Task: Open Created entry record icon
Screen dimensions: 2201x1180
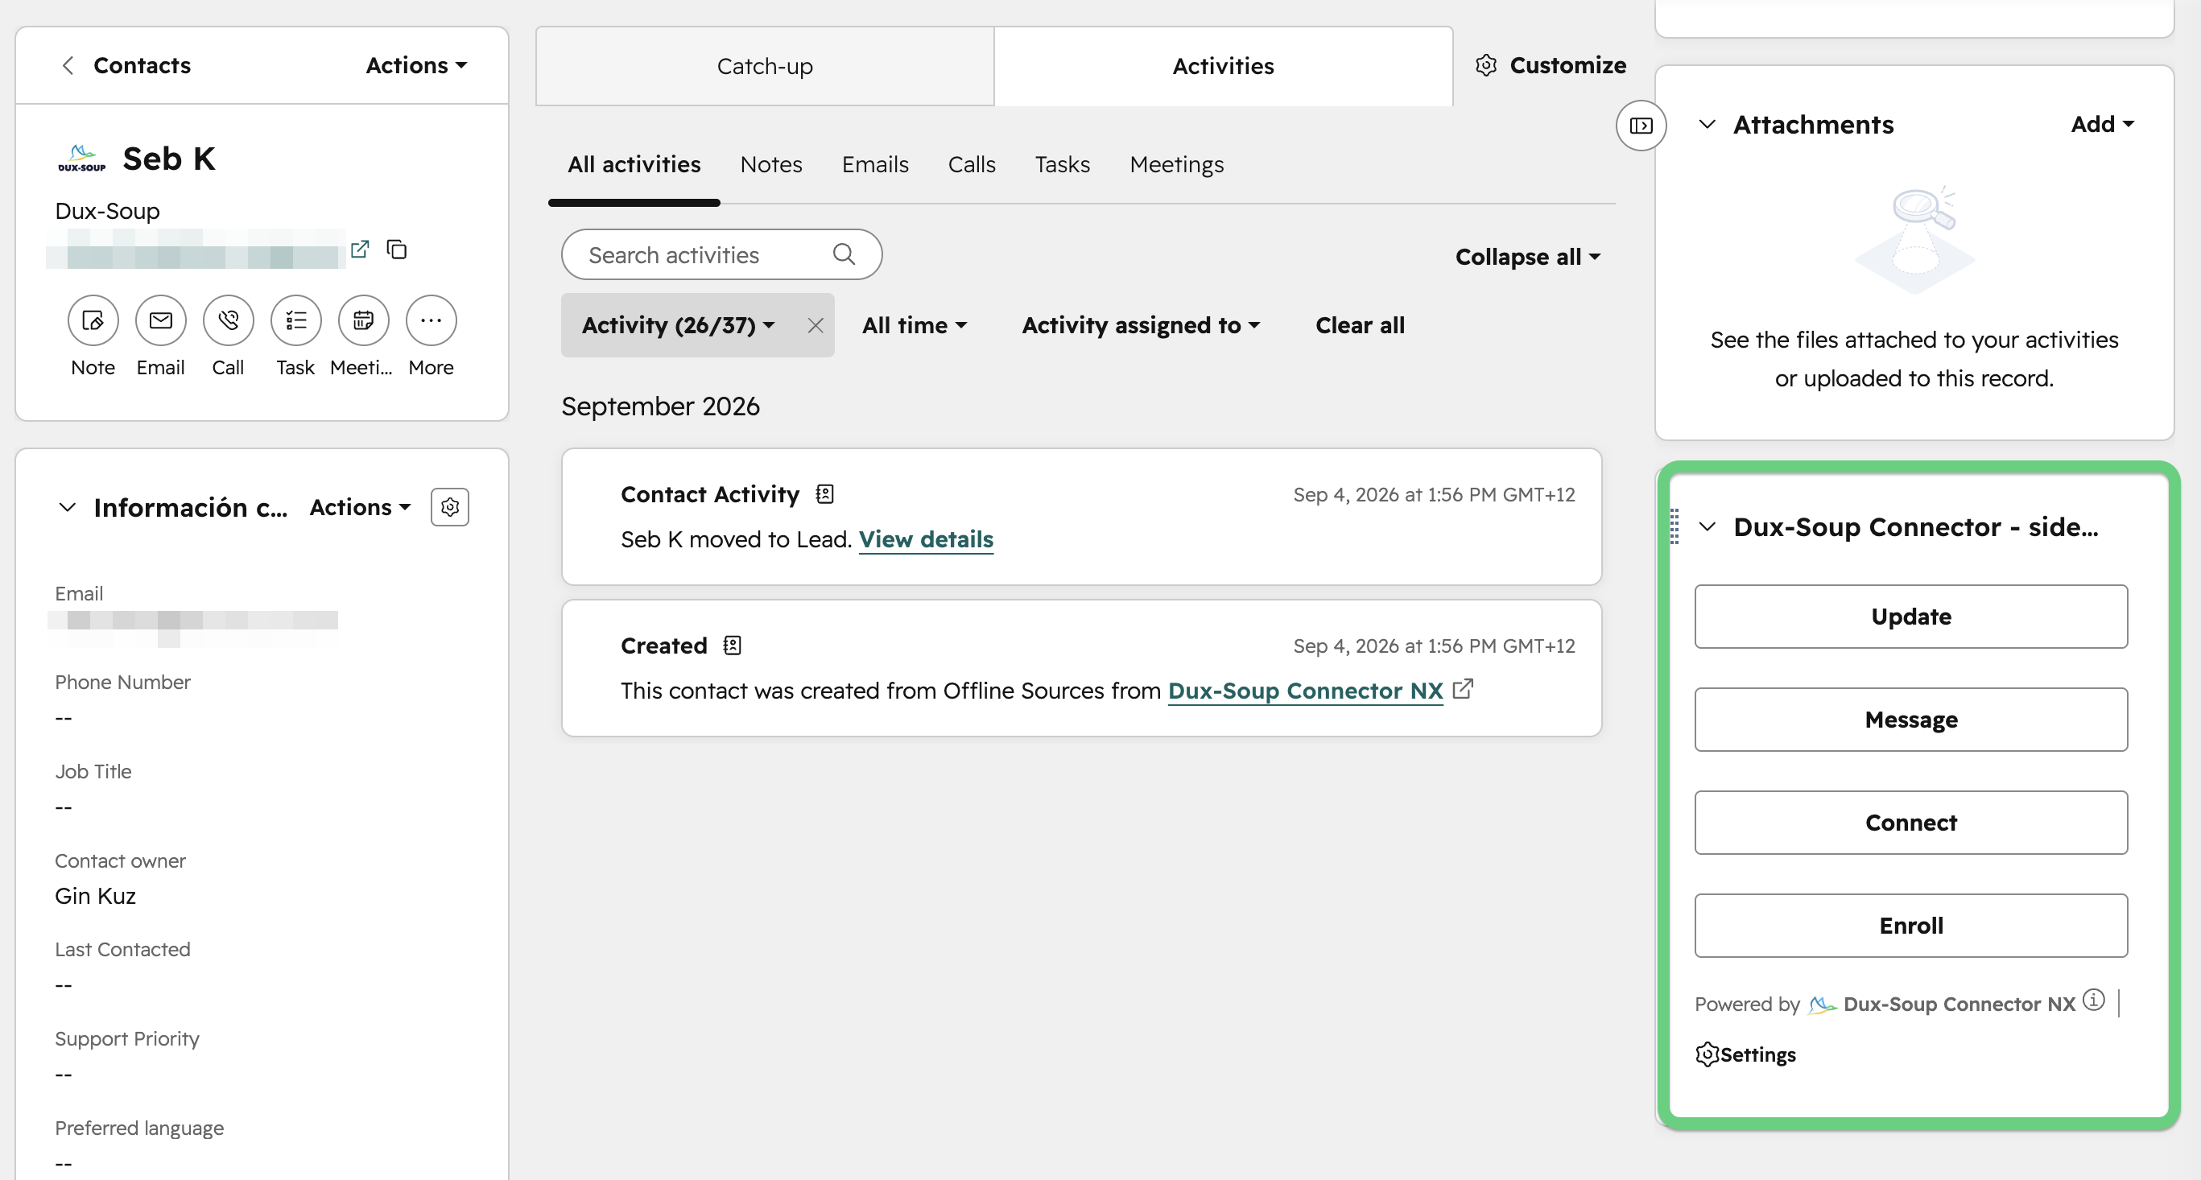Action: [733, 645]
